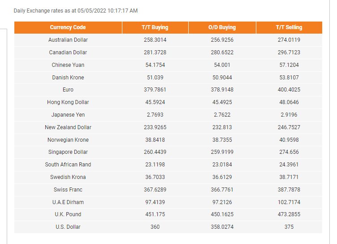Viewport: 337px width, 244px height.
Task: Click the South African Rand T/T Selling value
Action: (x=289, y=165)
